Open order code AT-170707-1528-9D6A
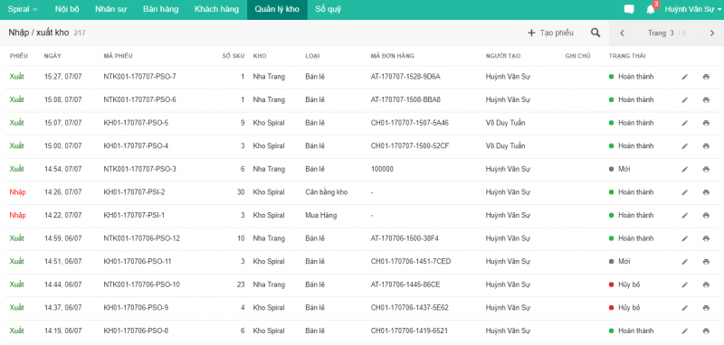The height and width of the screenshot is (345, 724). coord(405,77)
